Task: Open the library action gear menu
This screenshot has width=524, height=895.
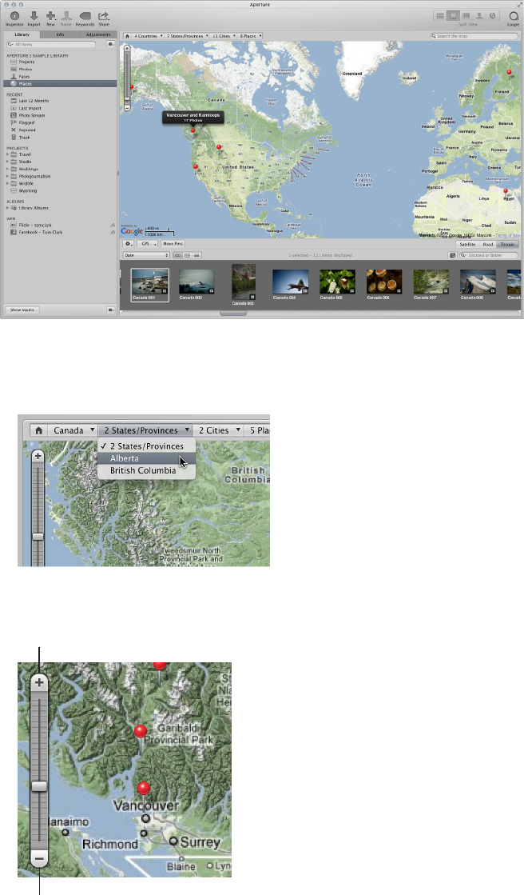Action: (110, 44)
